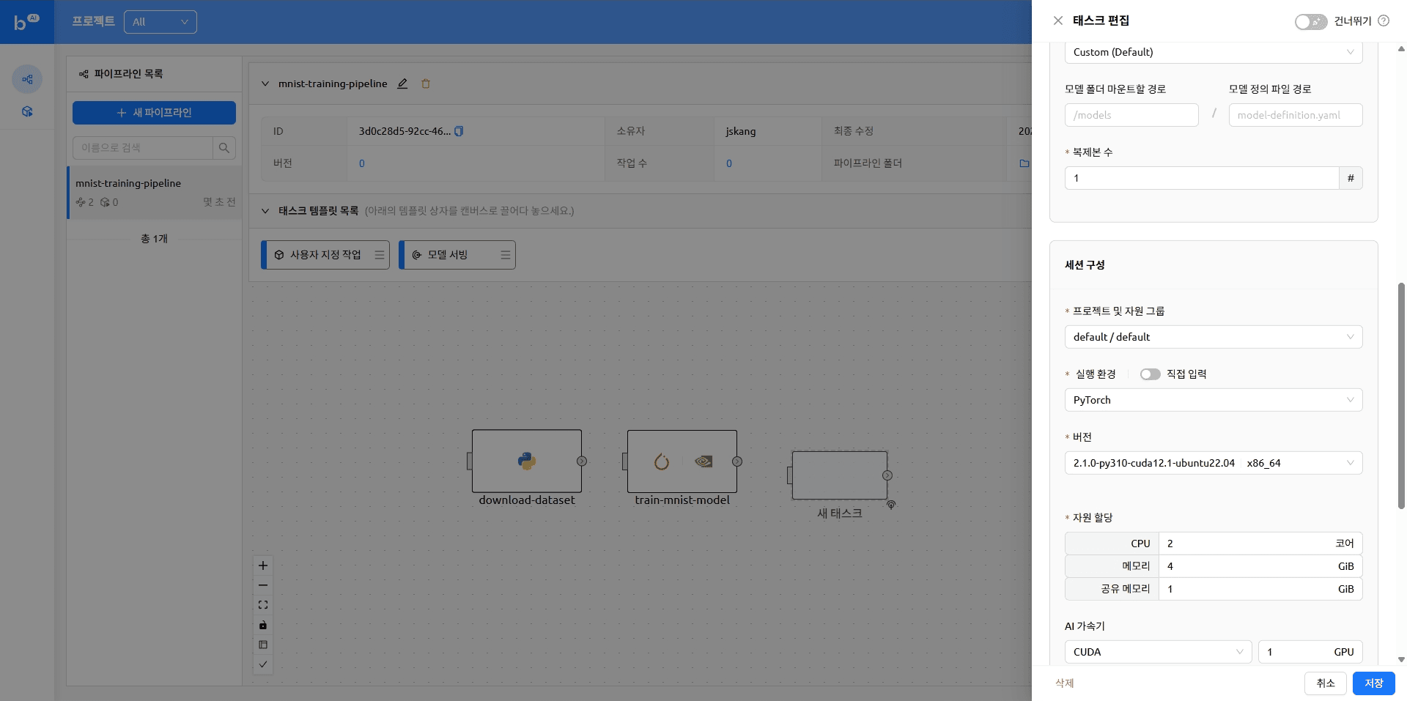Open the CUDA accelerator dropdown
Image resolution: width=1407 pixels, height=701 pixels.
click(x=1158, y=652)
